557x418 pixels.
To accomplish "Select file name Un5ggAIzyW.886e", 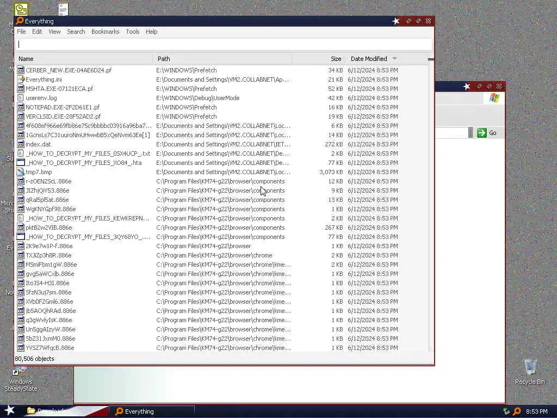I will click(x=51, y=329).
